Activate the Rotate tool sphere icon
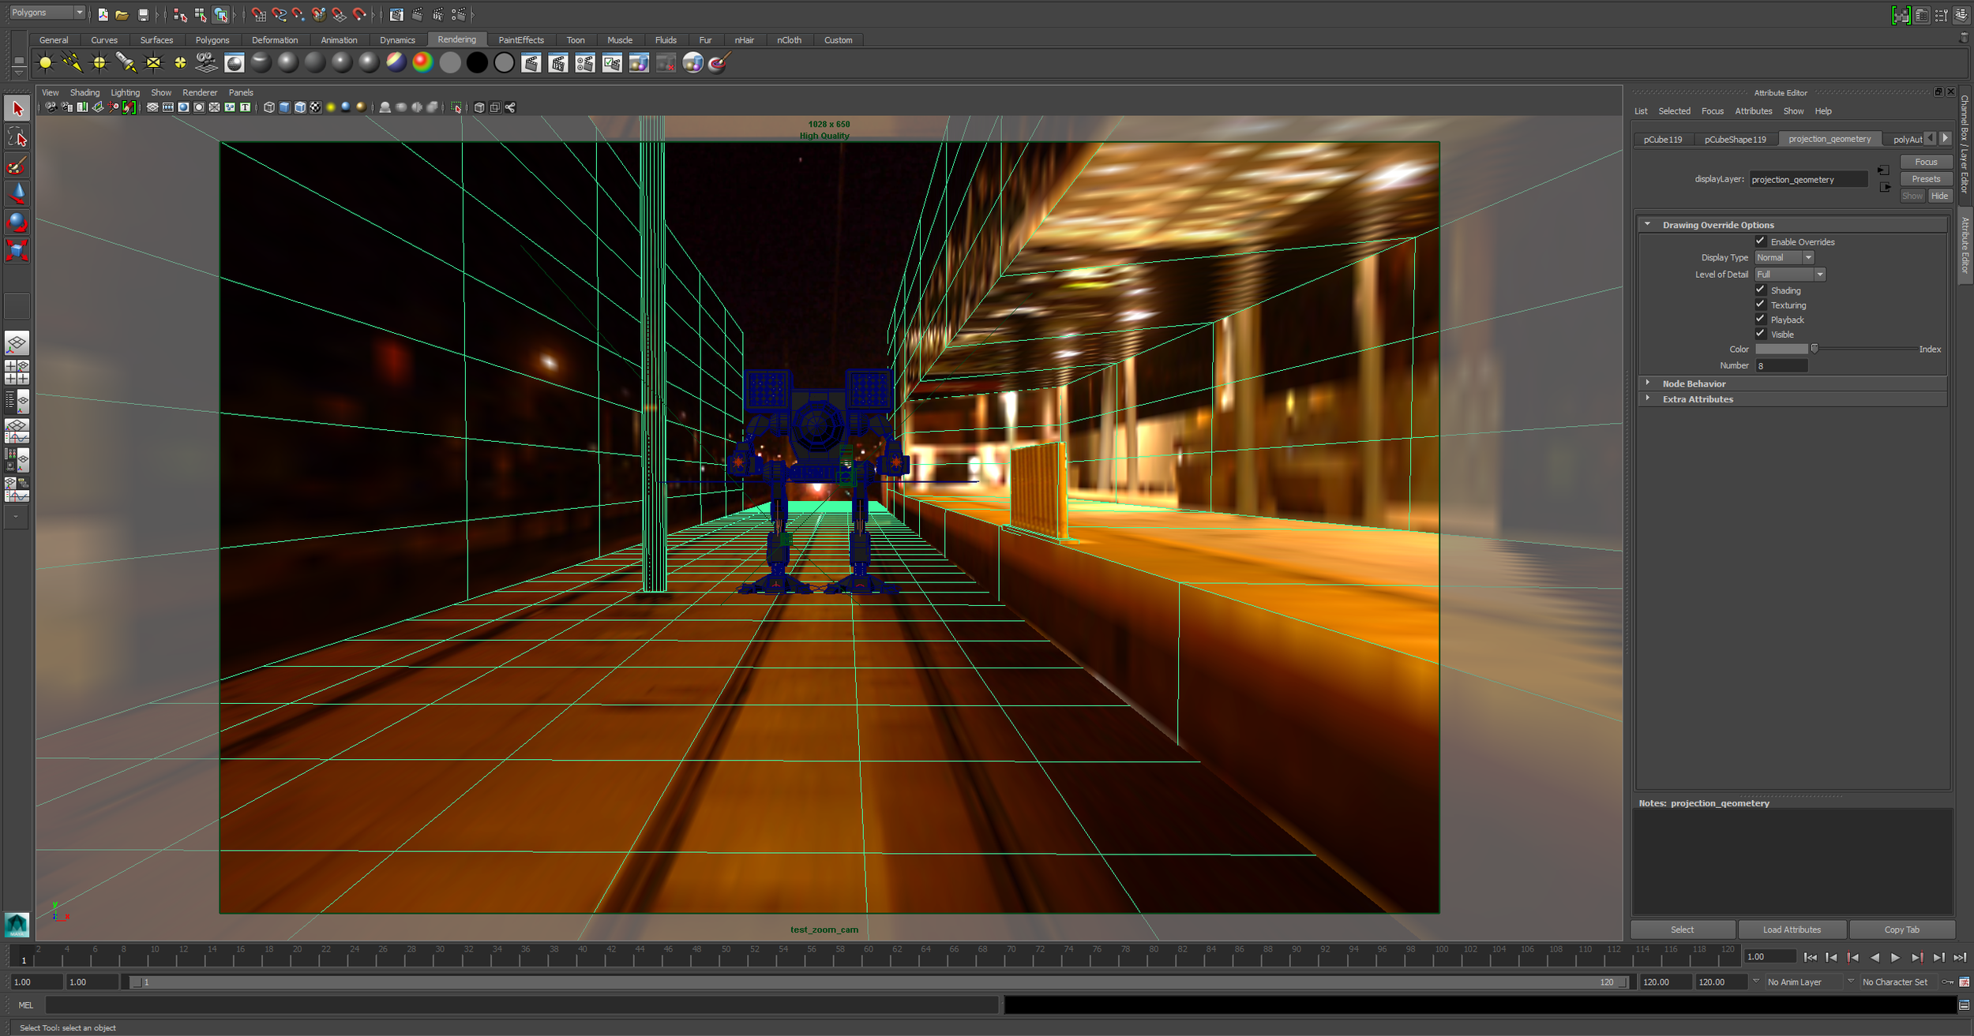Screen dimensions: 1974x1036 pyautogui.click(x=17, y=222)
